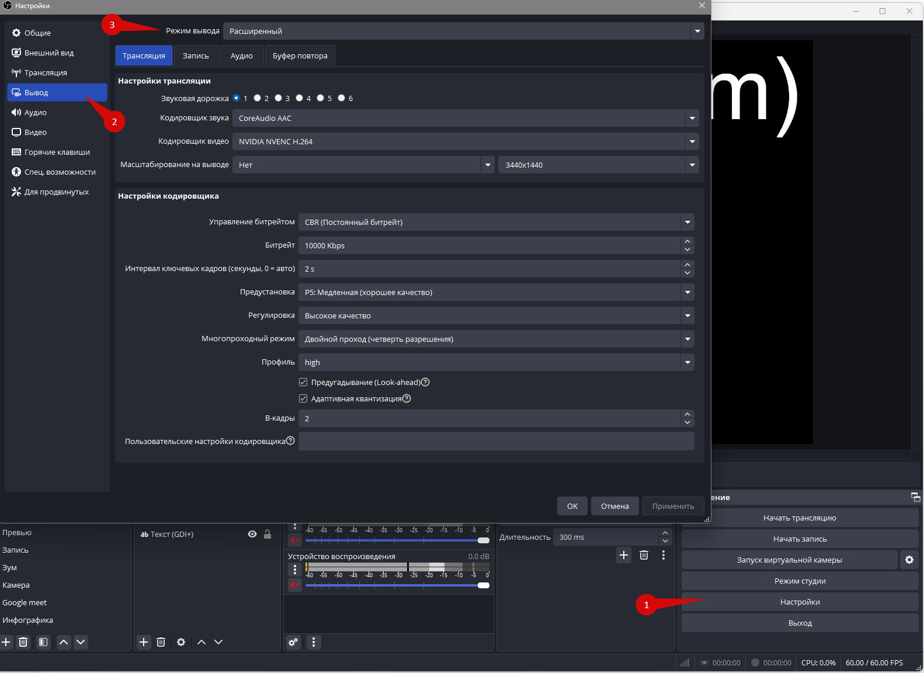Image resolution: width=924 pixels, height=673 pixels.
Task: Cancel settings with the Отмена button
Action: 615,506
